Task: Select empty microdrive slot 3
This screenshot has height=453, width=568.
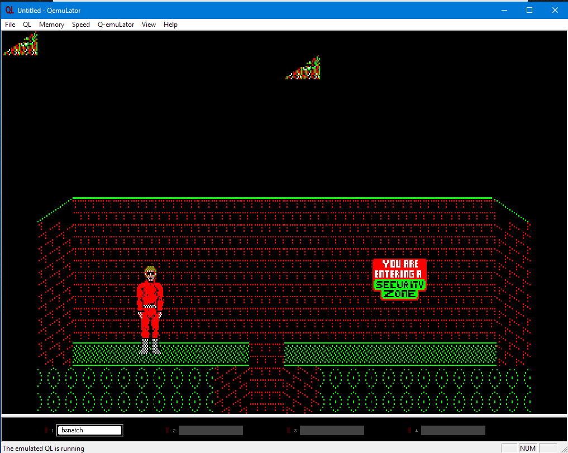Action: pyautogui.click(x=332, y=430)
